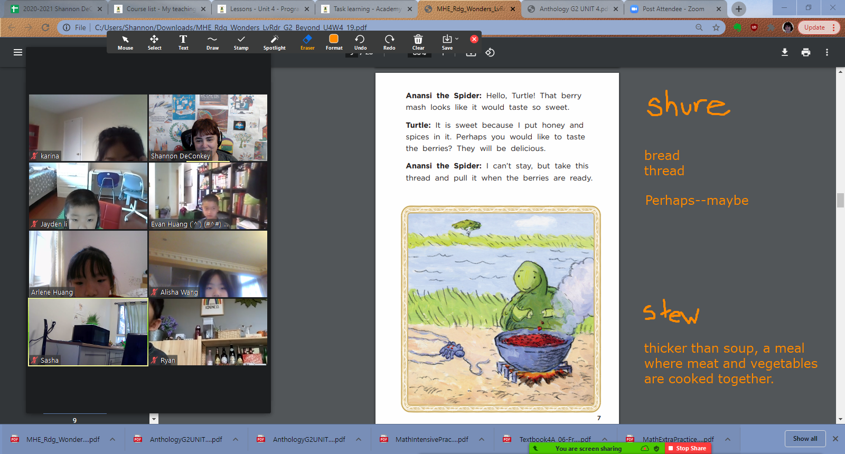The height and width of the screenshot is (454, 845).
Task: Rotate the PDF page
Action: click(x=490, y=52)
